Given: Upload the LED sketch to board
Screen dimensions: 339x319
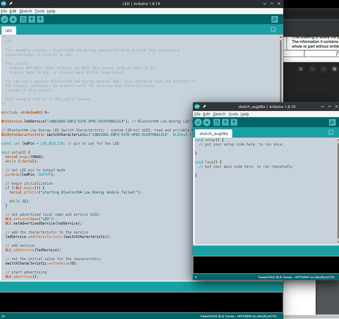Looking at the screenshot, I should 13,20.
